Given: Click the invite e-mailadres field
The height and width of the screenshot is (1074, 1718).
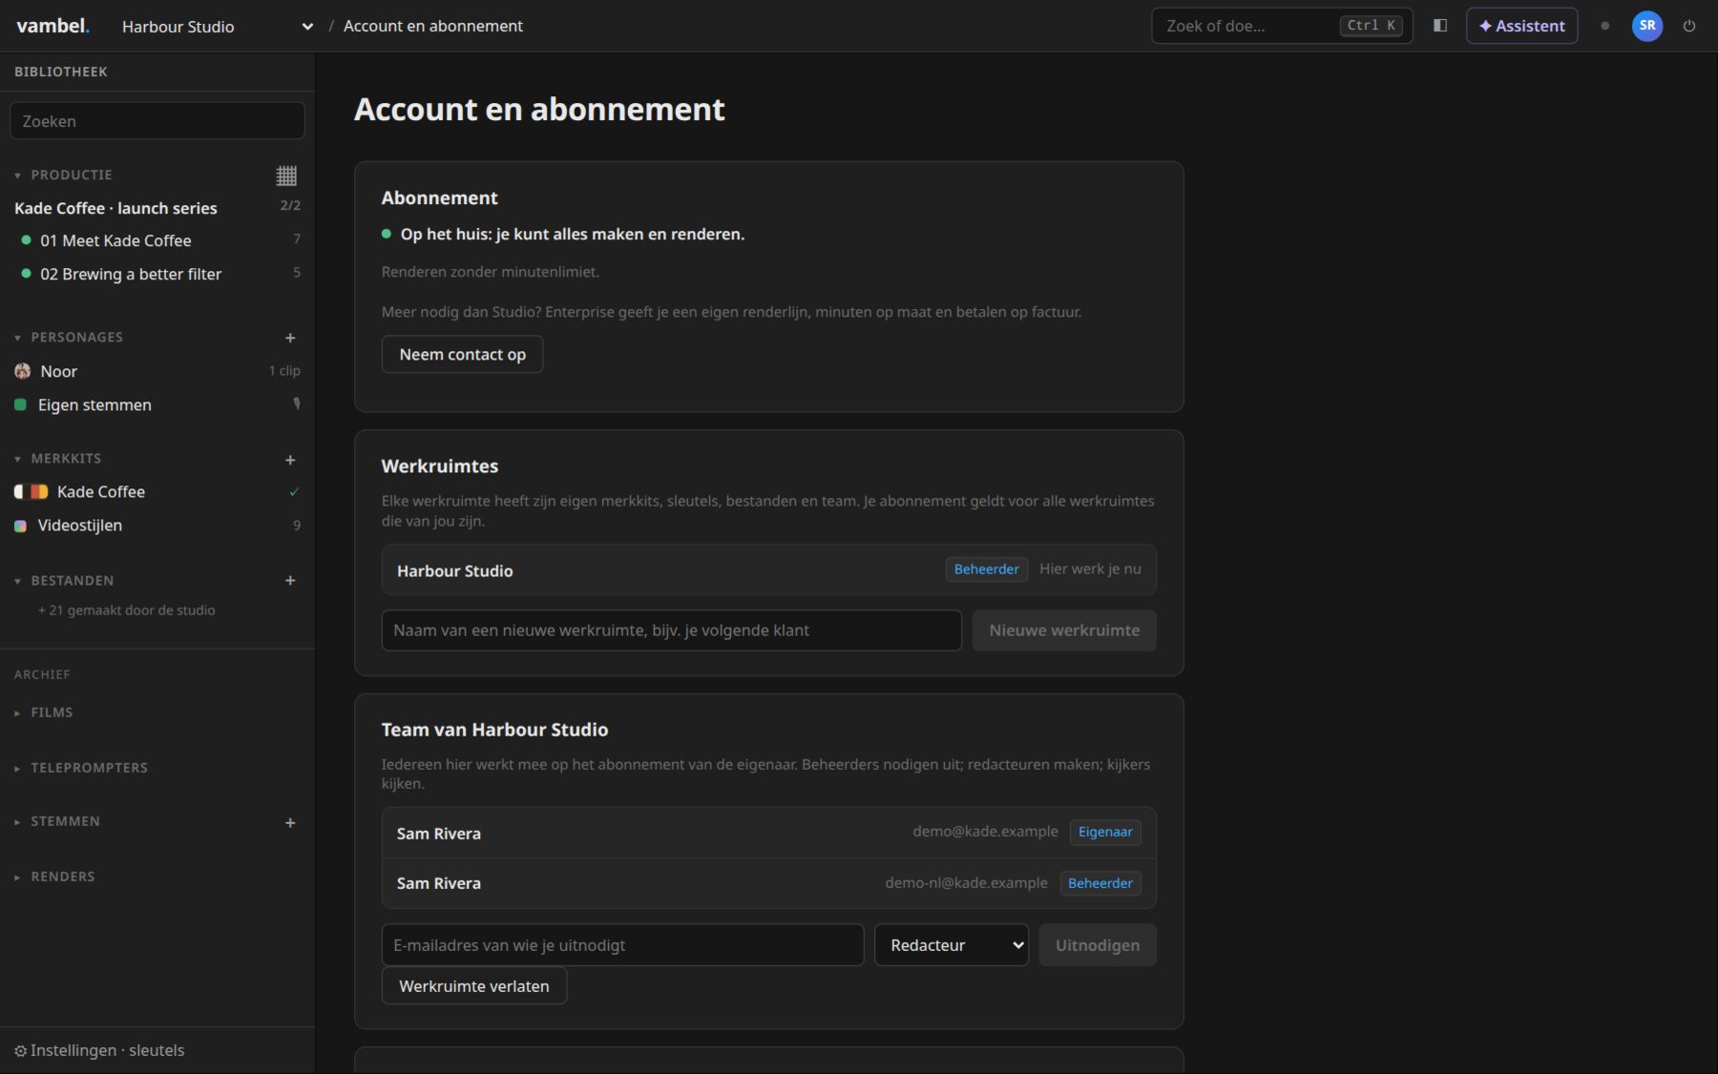Looking at the screenshot, I should 622,945.
